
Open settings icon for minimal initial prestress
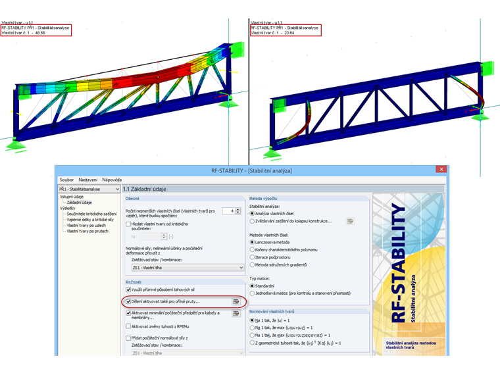point(236,313)
